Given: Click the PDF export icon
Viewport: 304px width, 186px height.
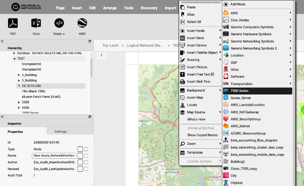Looking at the screenshot, I should tap(13, 23).
